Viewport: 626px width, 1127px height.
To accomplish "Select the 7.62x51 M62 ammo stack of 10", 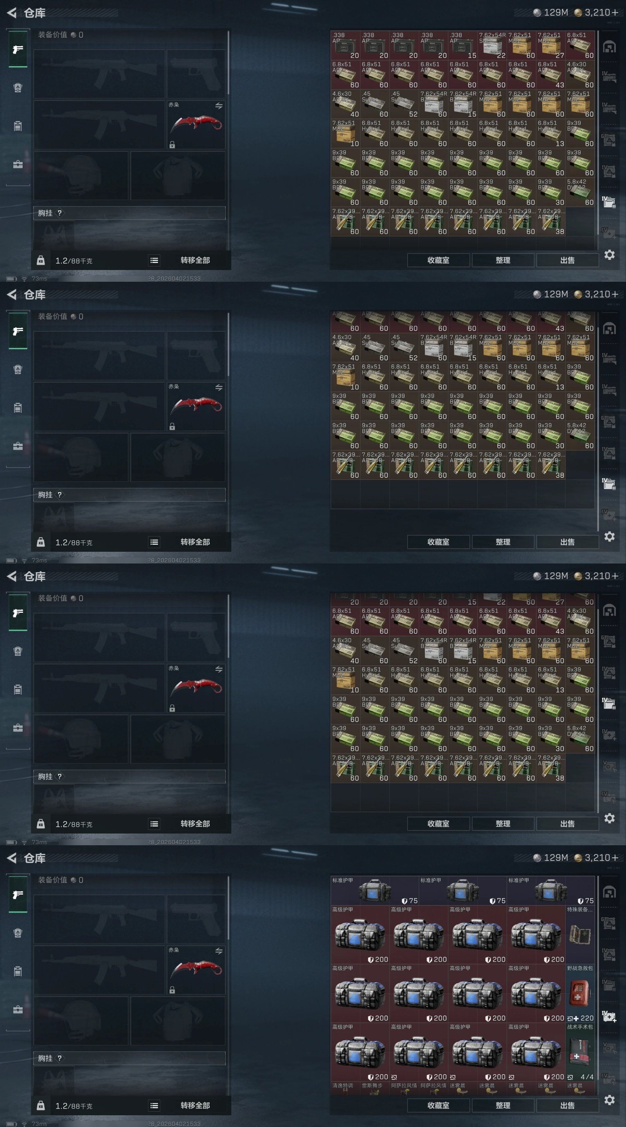I will coord(345,133).
